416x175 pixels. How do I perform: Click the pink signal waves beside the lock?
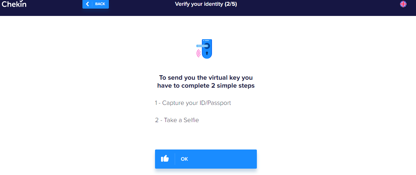199,53
